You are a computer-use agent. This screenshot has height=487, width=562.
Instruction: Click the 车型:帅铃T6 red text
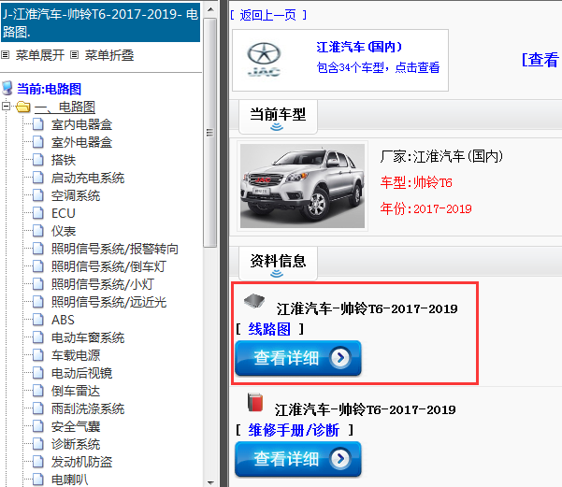[416, 183]
